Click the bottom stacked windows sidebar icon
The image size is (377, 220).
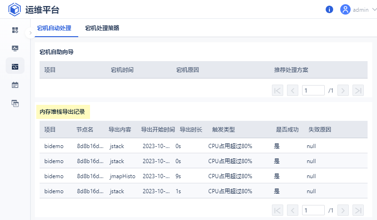15,103
